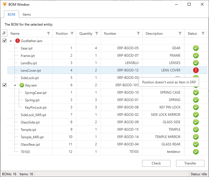Screen dimensions: 209x177
Task: Collapse the Godfather.iam tree node
Action: click(10, 41)
